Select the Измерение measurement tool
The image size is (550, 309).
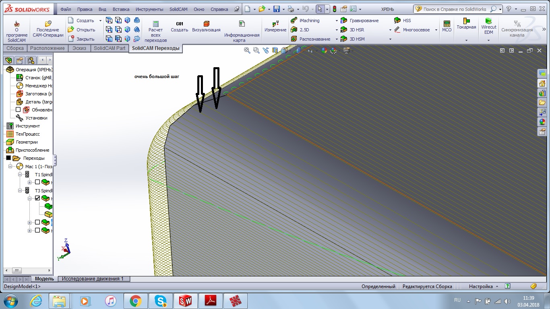tap(275, 24)
